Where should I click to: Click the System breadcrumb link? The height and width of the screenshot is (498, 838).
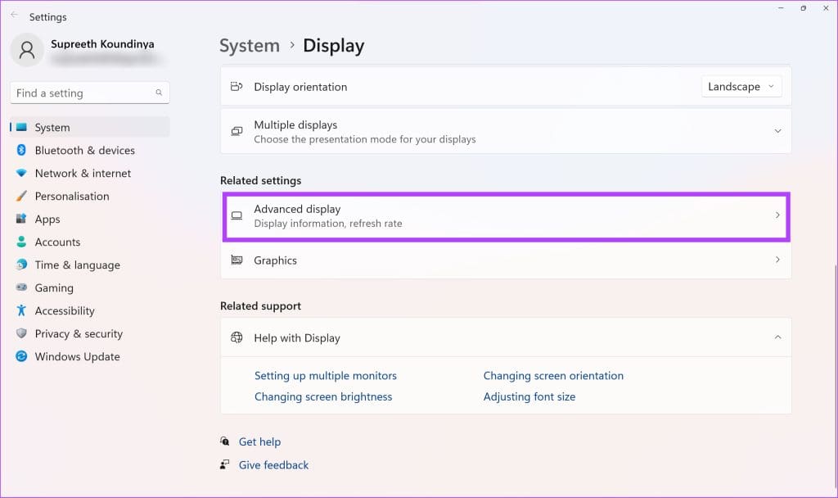point(249,46)
